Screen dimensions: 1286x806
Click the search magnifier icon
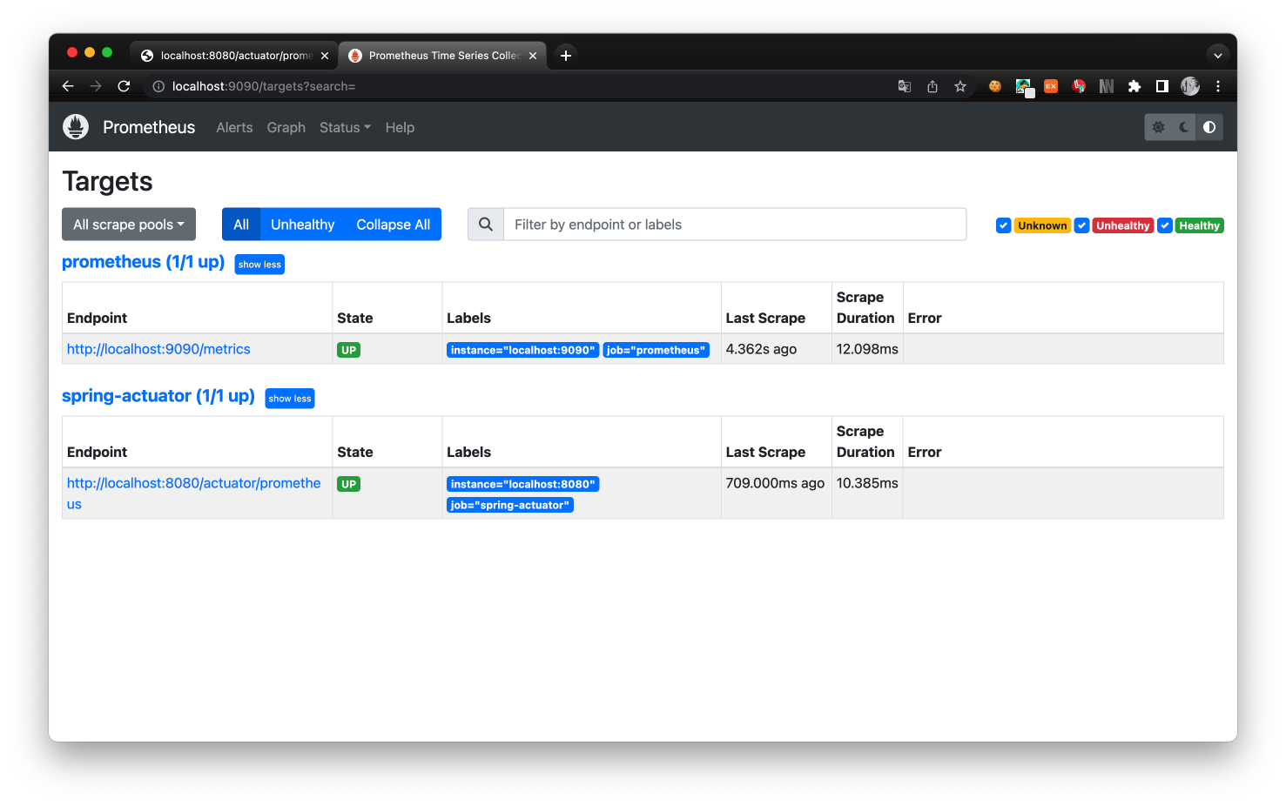(486, 225)
